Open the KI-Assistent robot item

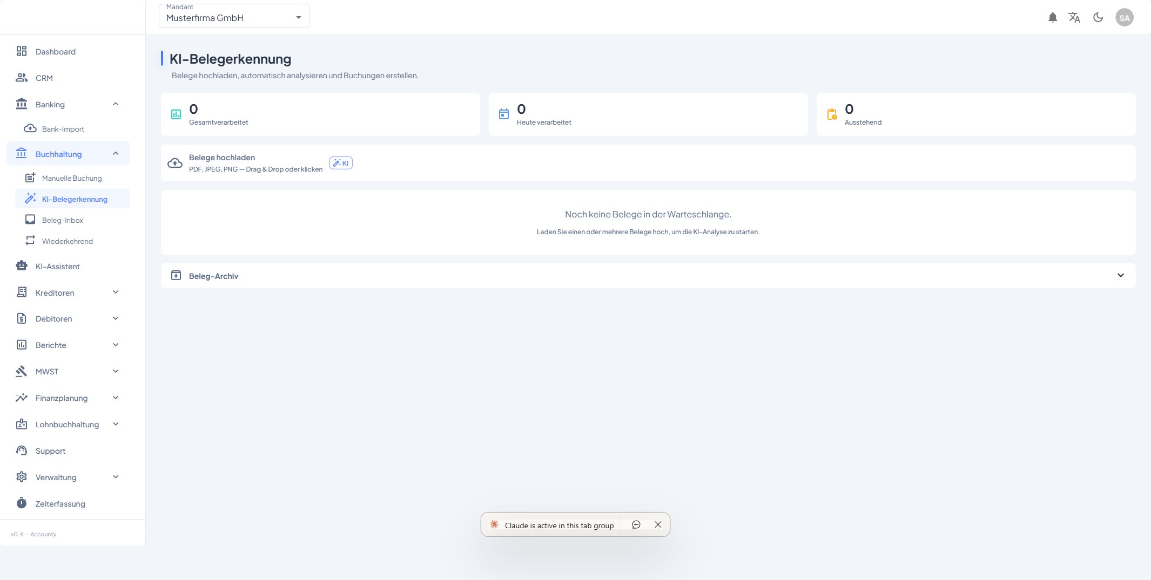coord(57,267)
